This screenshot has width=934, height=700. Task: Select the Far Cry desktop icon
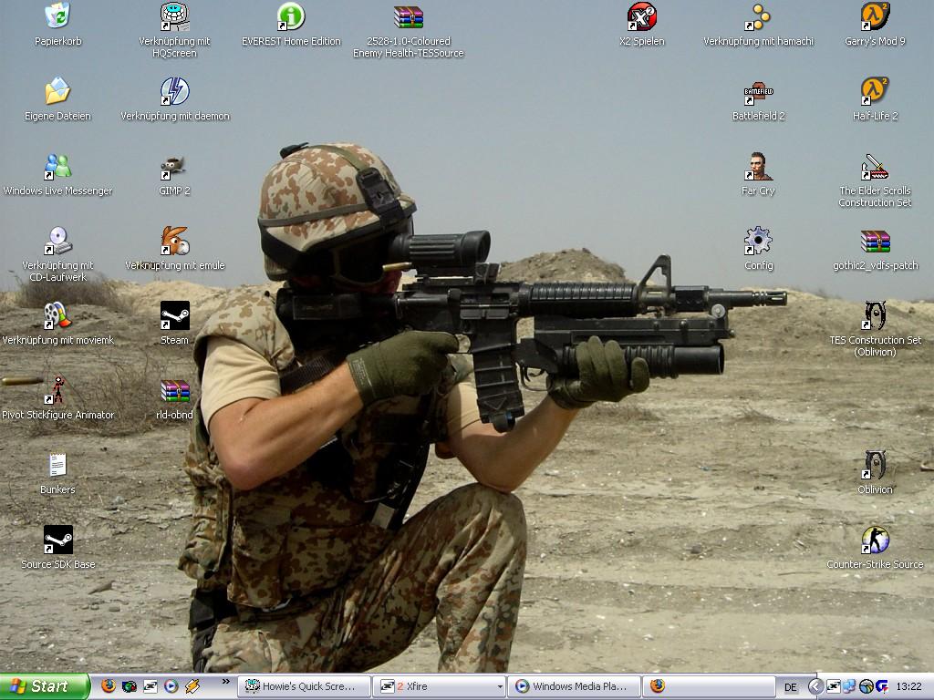click(x=758, y=167)
